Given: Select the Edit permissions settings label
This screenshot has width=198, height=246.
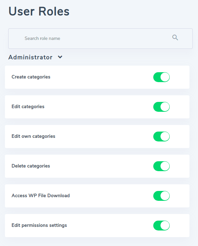Looking at the screenshot, I should [x=39, y=225].
